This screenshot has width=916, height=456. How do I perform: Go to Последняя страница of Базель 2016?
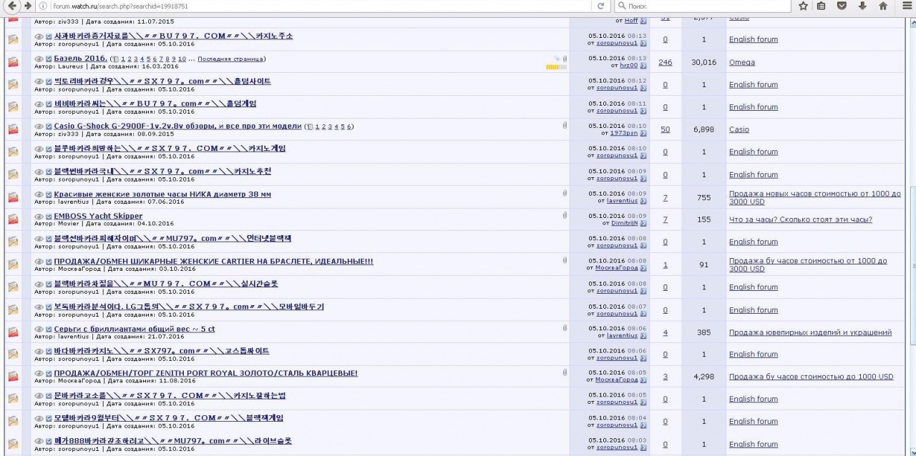click(x=230, y=59)
